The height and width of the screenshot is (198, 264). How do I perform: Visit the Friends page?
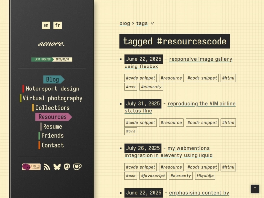click(x=51, y=136)
